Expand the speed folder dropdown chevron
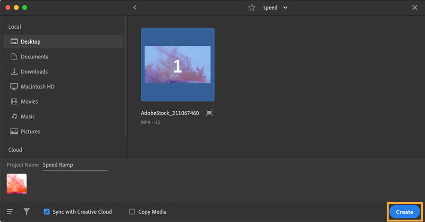The height and width of the screenshot is (222, 425). (285, 8)
